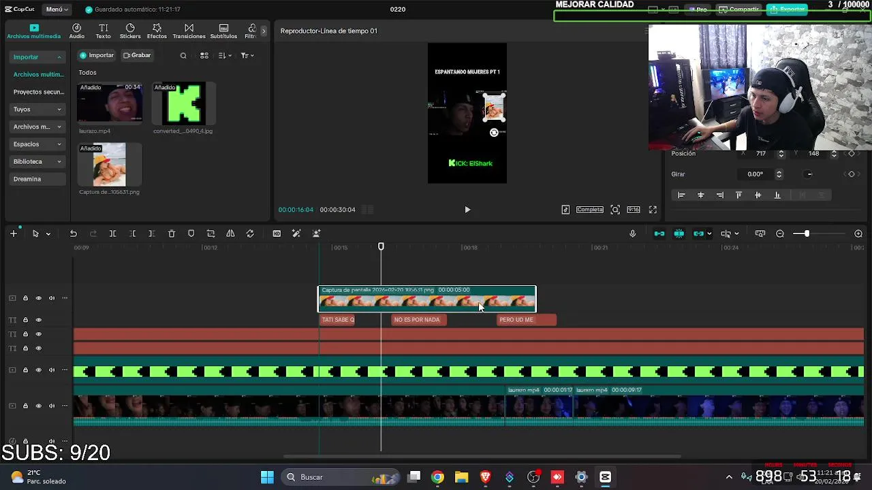Zoom out the timeline
The image size is (872, 490).
pyautogui.click(x=780, y=233)
